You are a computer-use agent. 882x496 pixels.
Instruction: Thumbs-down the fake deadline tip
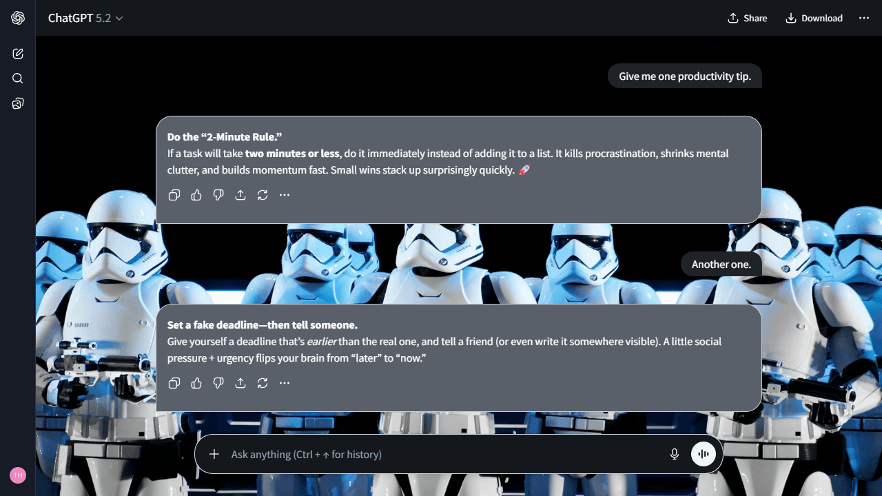click(x=218, y=383)
